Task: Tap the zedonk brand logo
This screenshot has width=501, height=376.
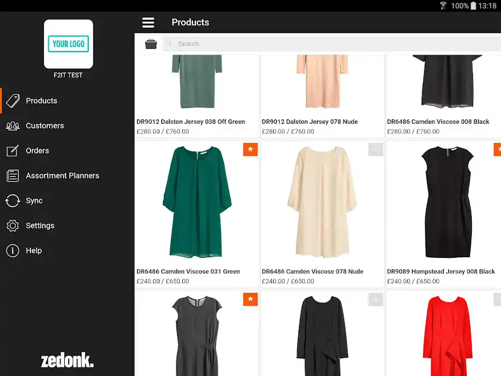Action: (67, 360)
